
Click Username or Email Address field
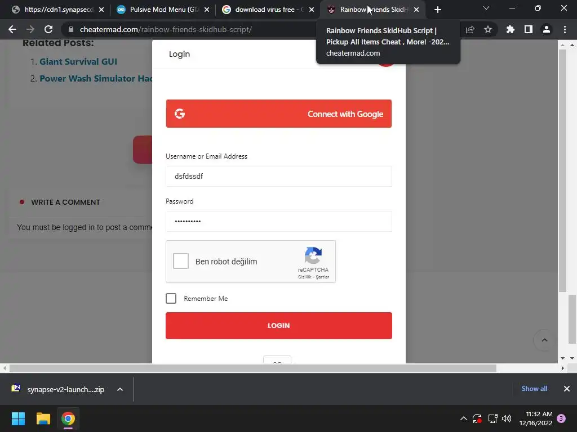click(x=278, y=176)
